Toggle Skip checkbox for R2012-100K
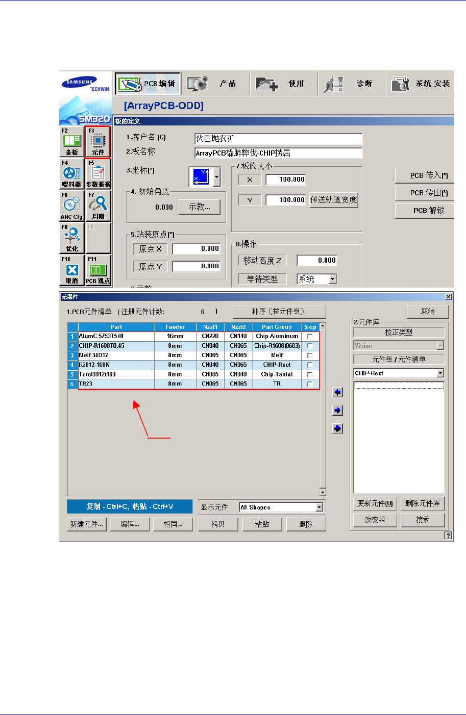The width and height of the screenshot is (466, 715). [x=310, y=365]
